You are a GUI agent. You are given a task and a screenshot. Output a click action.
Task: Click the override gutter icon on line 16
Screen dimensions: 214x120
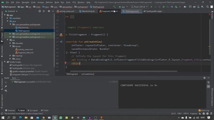click(61, 42)
